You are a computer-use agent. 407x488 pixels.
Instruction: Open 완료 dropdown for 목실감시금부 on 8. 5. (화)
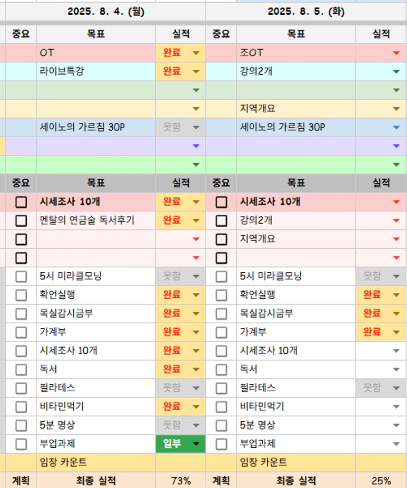[x=396, y=314]
